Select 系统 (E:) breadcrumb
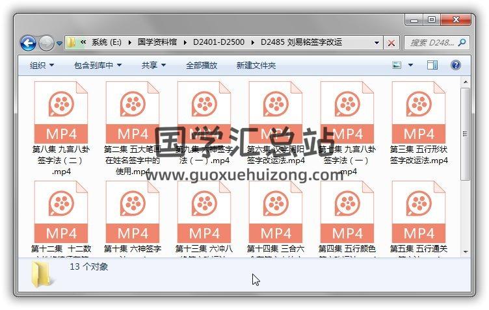This screenshot has width=489, height=310. coord(107,42)
